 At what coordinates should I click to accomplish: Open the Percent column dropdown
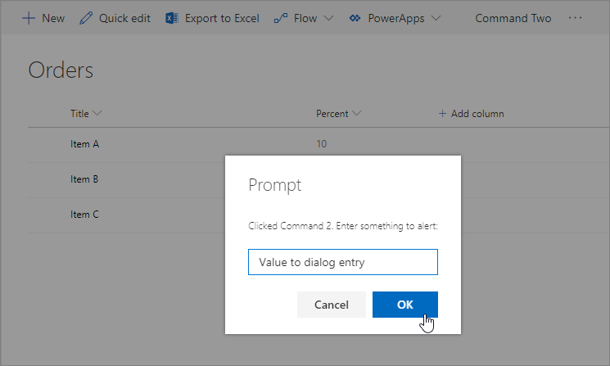pyautogui.click(x=356, y=114)
